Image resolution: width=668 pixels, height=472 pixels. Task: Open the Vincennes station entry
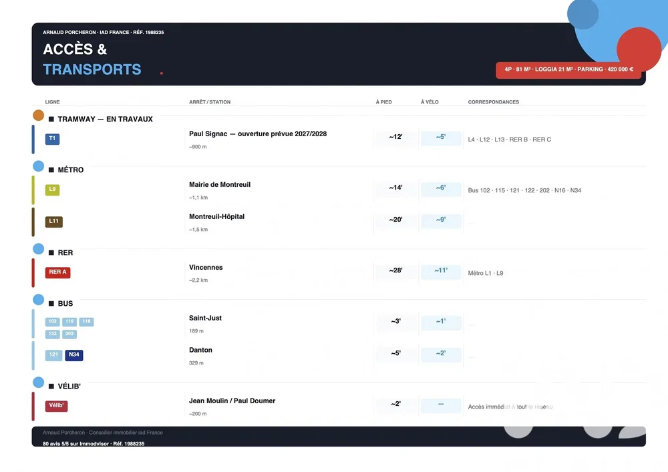tap(206, 268)
